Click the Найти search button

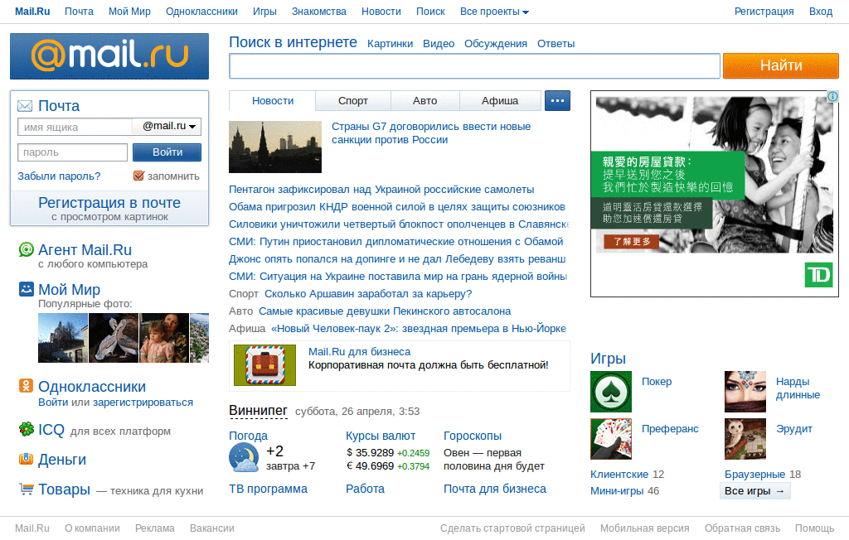point(781,65)
